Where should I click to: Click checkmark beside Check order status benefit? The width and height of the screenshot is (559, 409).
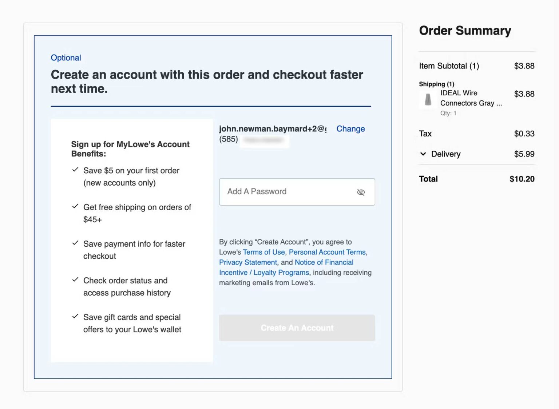click(x=75, y=280)
